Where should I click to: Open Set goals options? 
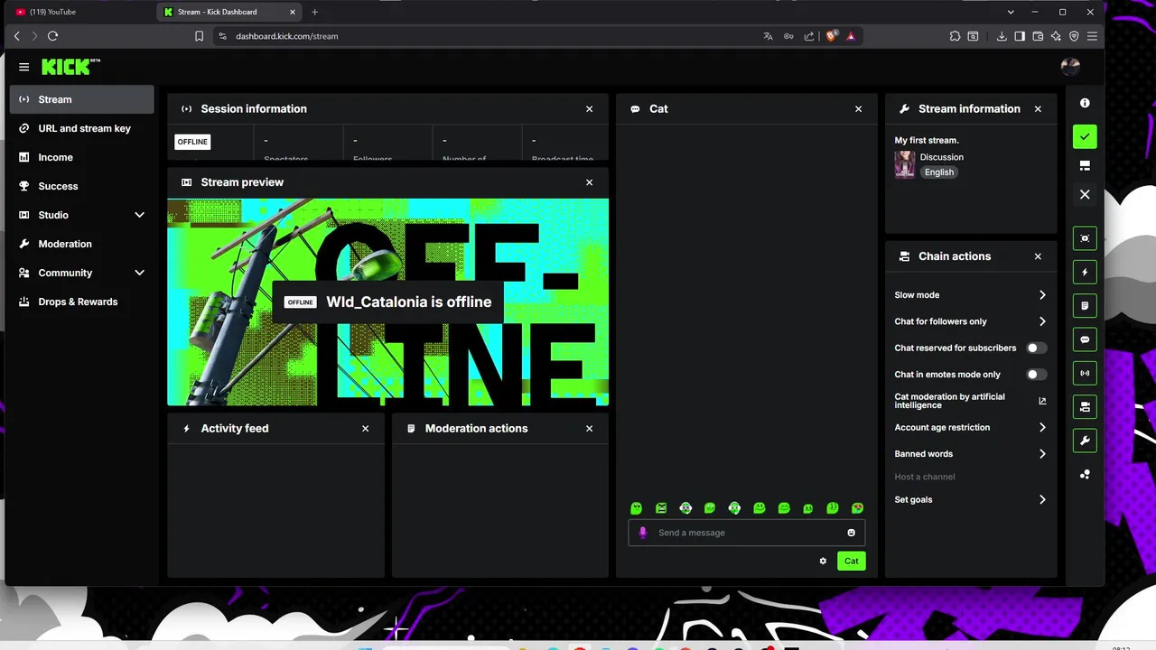click(970, 499)
